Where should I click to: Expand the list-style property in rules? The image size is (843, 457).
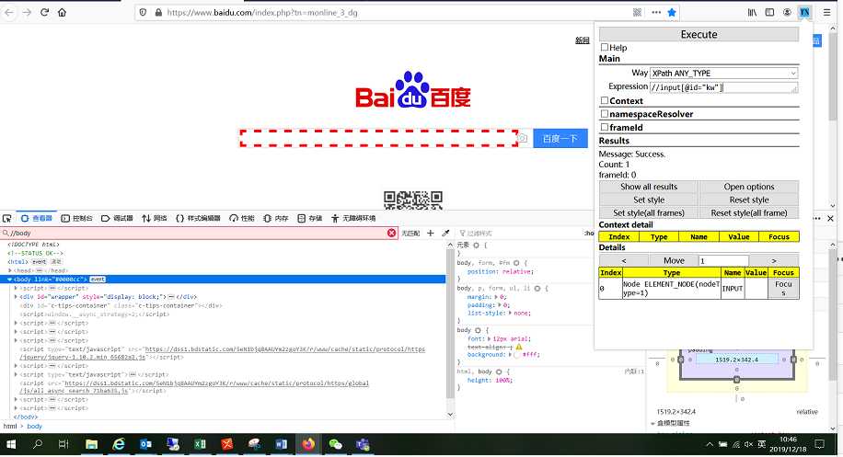coord(510,313)
